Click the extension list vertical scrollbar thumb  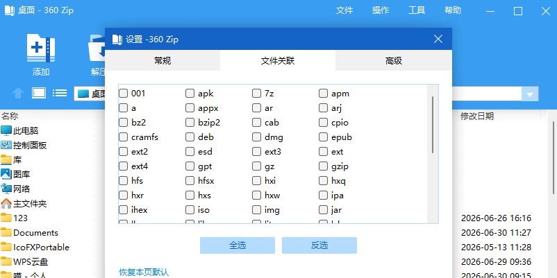432,125
